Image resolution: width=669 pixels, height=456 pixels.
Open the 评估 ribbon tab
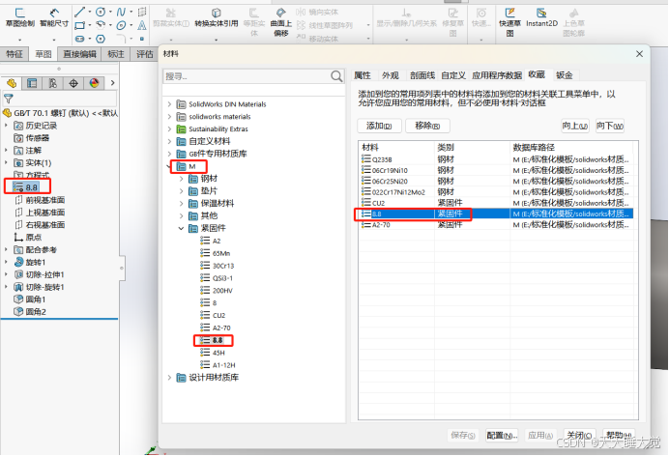[x=145, y=54]
